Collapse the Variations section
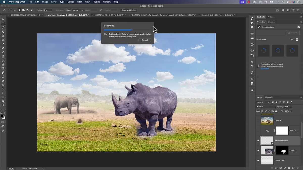This screenshot has height=170, width=303. pyautogui.click(x=257, y=39)
